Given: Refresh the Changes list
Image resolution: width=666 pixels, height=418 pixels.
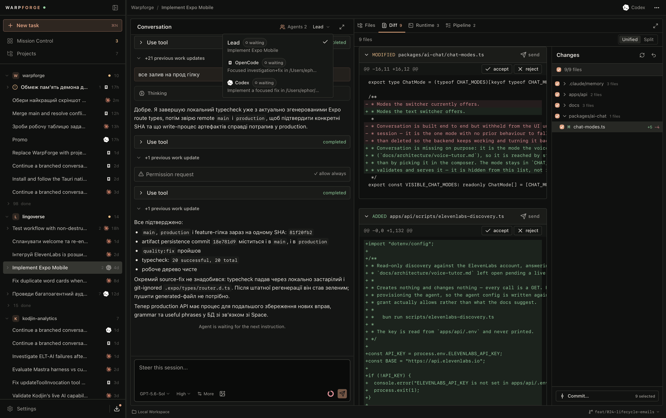Looking at the screenshot, I should pyautogui.click(x=642, y=55).
